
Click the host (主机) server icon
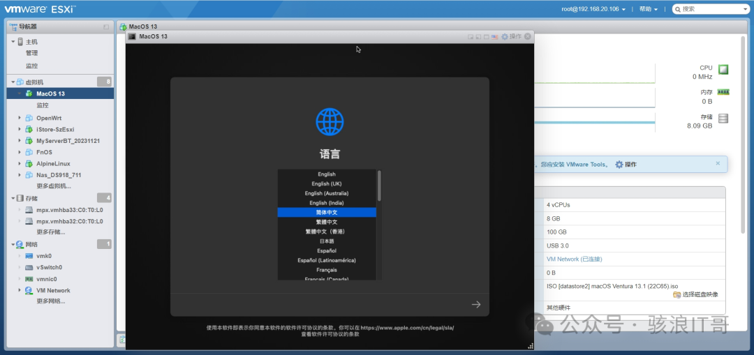[20, 42]
